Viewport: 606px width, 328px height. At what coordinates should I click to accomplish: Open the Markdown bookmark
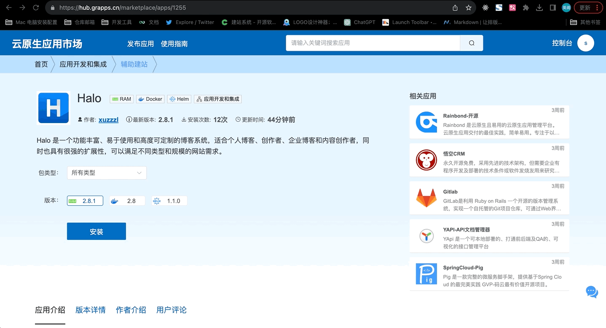tap(473, 22)
